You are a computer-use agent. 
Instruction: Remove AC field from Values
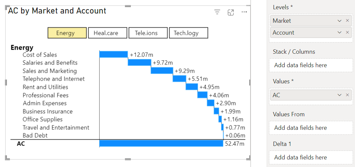pos(347,95)
